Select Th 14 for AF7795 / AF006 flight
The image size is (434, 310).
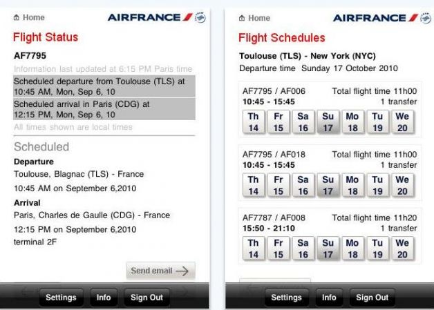254,122
